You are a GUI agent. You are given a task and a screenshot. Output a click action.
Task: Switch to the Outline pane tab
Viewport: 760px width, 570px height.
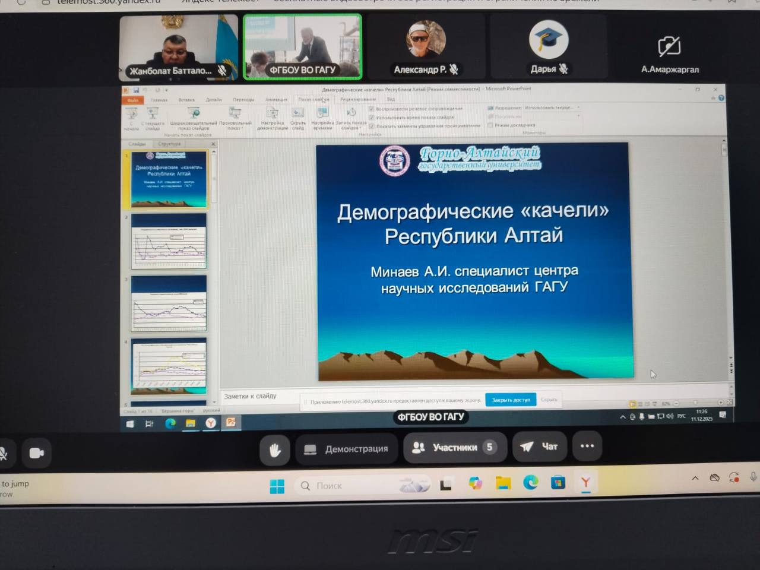click(x=170, y=144)
